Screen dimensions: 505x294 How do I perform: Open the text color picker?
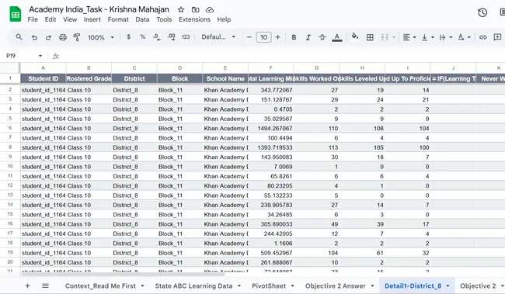337,37
